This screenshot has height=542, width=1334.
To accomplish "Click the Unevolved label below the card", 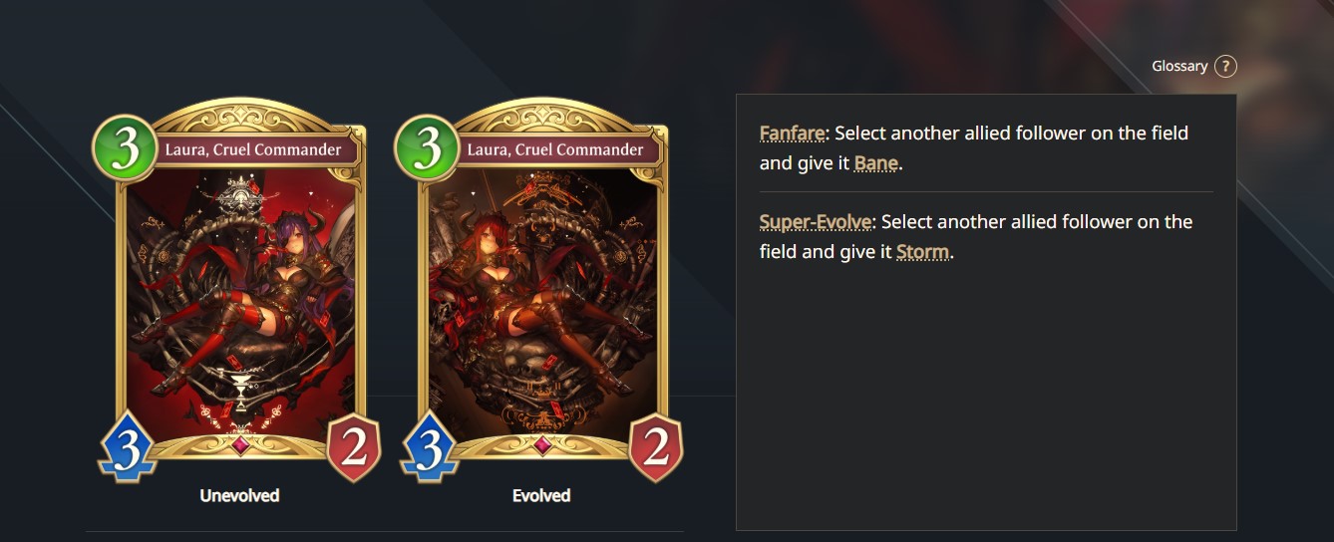I will 239,495.
